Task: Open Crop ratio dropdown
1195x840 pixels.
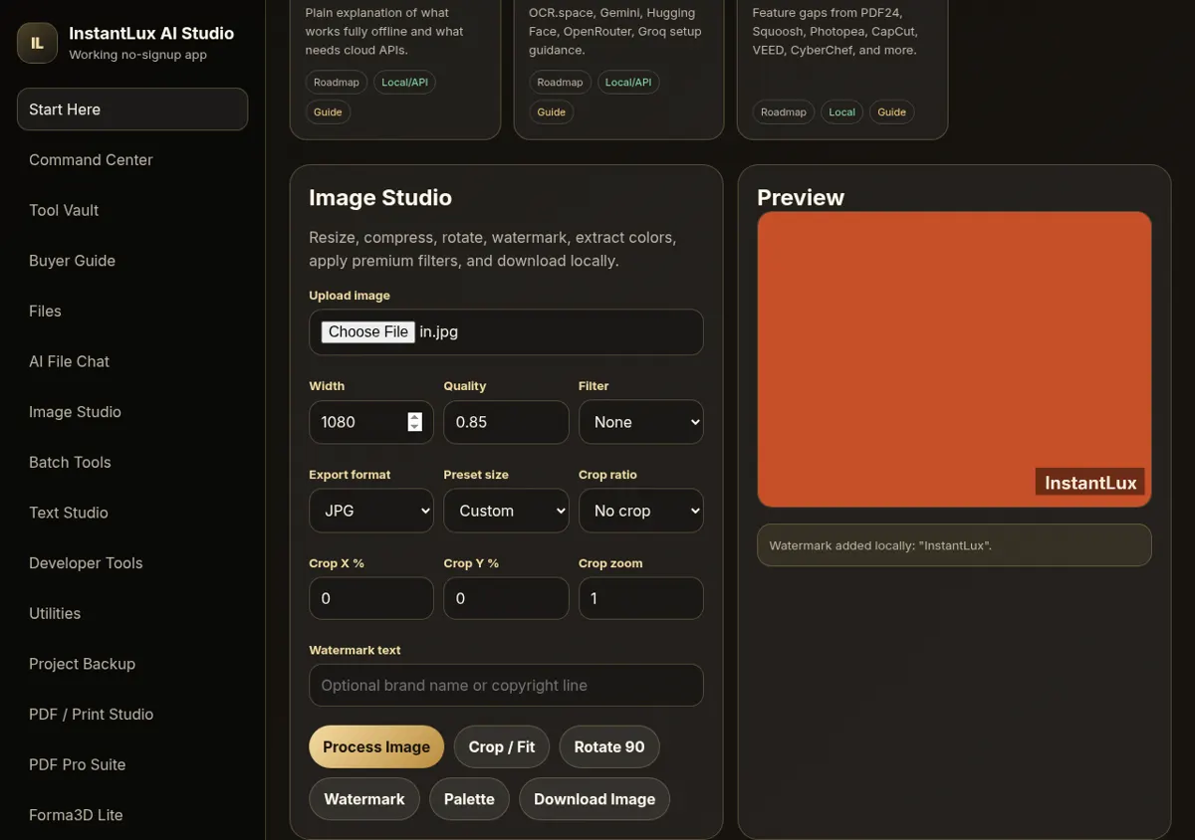Action: click(641, 511)
